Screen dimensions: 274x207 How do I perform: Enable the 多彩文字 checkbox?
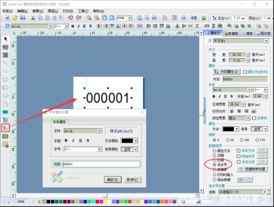(239, 151)
